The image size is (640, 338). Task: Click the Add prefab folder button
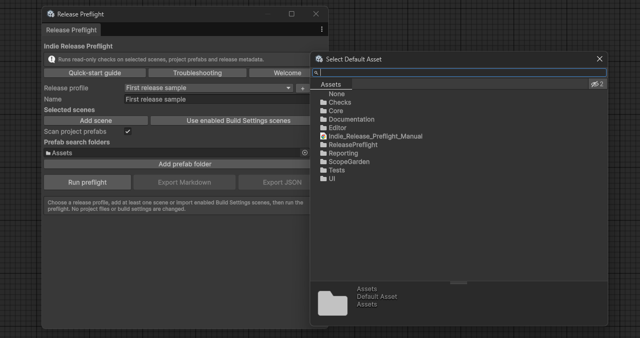click(177, 164)
